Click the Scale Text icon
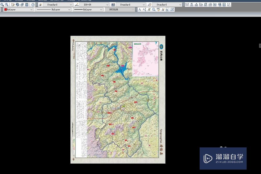This screenshot has width=261, height=174. (168, 10)
